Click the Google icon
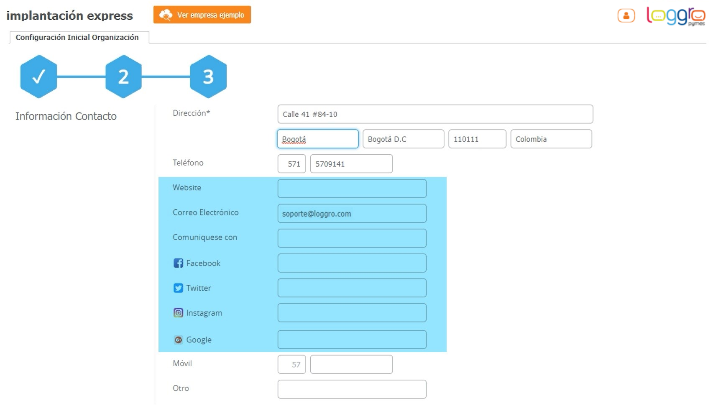Viewport: 713px width, 419px height. [x=178, y=340]
